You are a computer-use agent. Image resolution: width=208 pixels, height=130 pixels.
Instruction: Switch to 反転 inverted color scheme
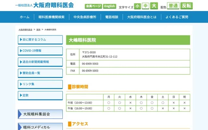pyautogui.click(x=187, y=6)
